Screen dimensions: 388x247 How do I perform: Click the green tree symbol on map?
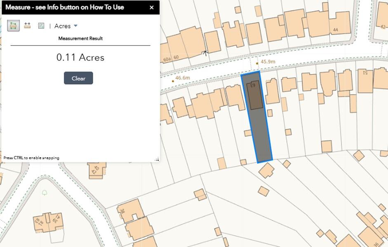click(x=45, y=192)
